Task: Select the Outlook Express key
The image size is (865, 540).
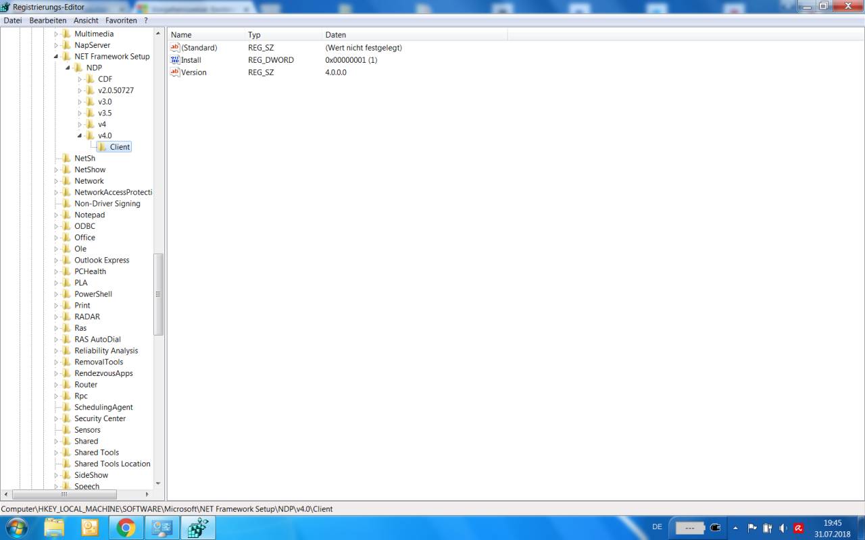Action: (x=102, y=261)
